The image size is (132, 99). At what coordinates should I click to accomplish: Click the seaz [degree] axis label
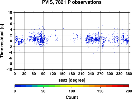click(x=72, y=80)
